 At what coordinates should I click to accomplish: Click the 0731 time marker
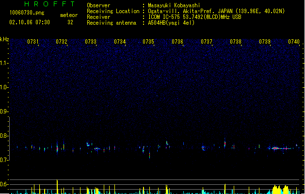coord(32,42)
